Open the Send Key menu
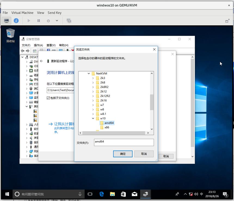This screenshot has height=201, width=234. click(54, 13)
